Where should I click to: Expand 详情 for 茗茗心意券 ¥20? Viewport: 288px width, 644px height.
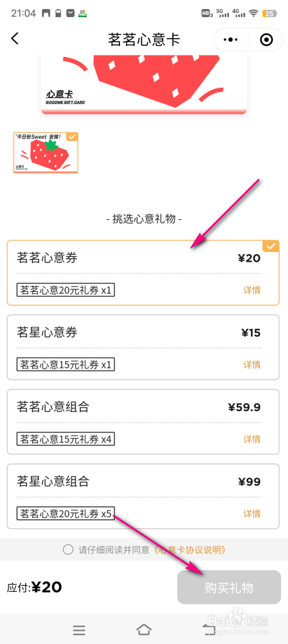coord(252,290)
